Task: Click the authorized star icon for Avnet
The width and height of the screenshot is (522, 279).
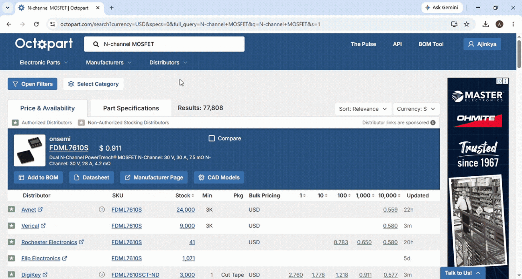Action: 12,210
